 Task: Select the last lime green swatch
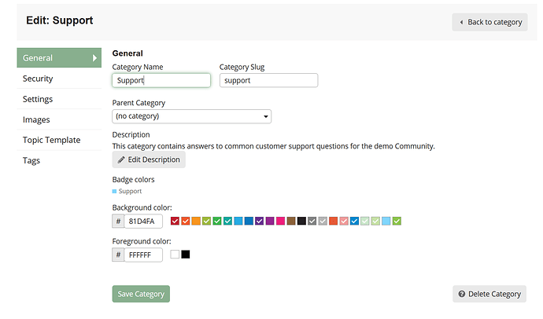[397, 221]
